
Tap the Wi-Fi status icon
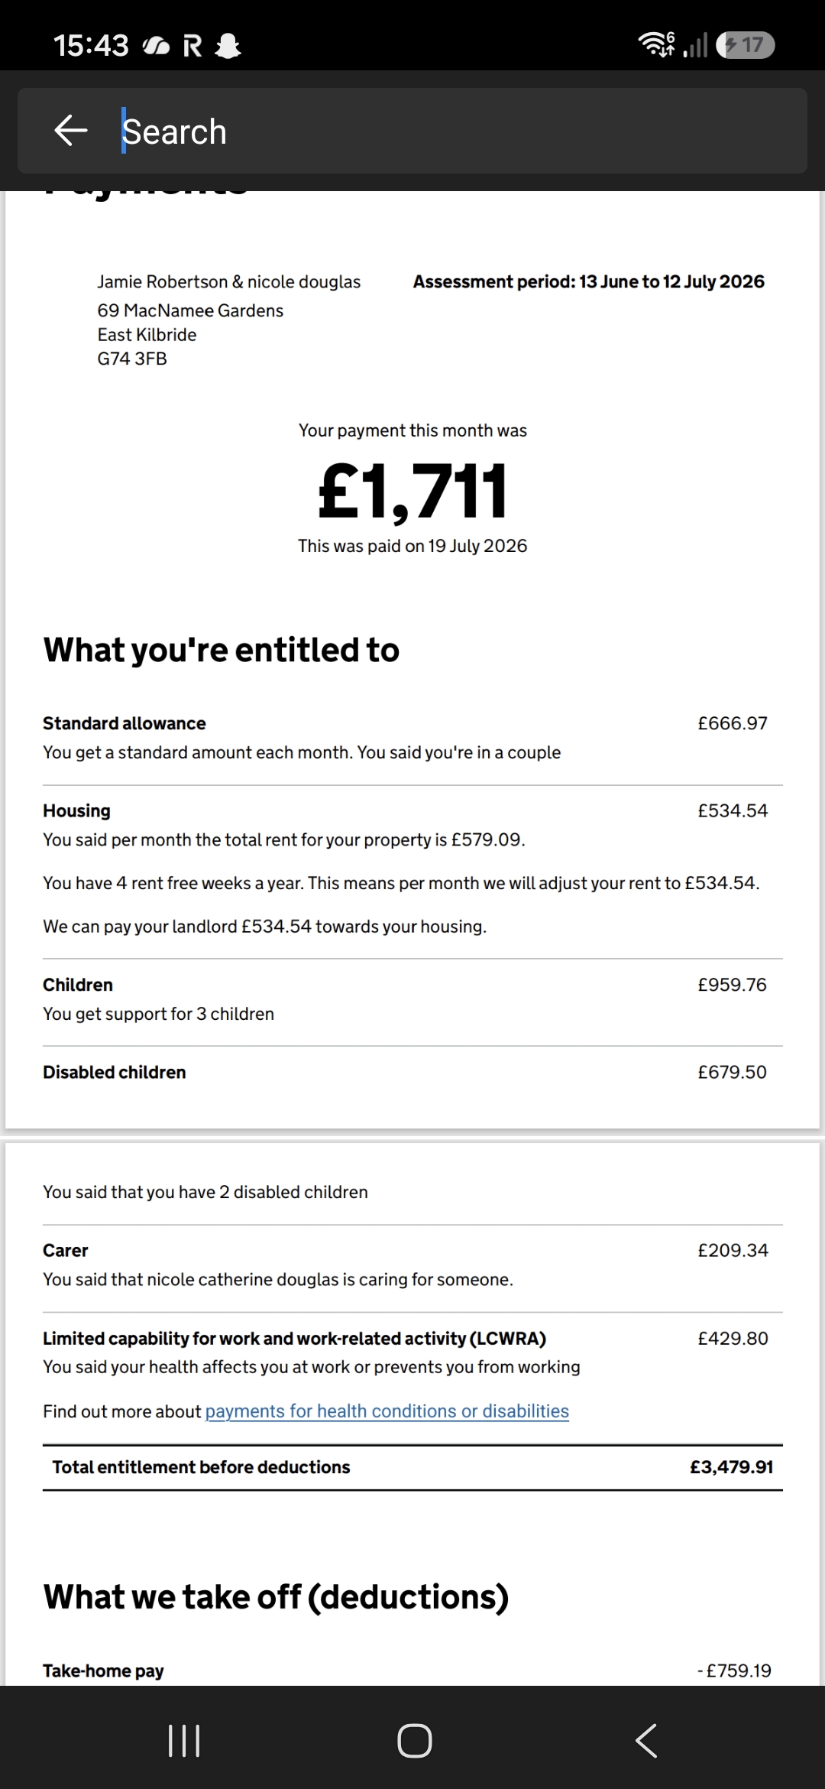(x=657, y=45)
